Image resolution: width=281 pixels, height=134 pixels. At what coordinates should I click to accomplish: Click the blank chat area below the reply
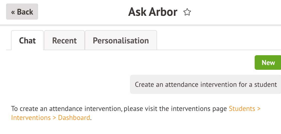pos(140,128)
